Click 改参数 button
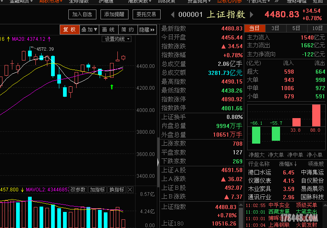The width and height of the screenshot is (327, 228). (78, 190)
